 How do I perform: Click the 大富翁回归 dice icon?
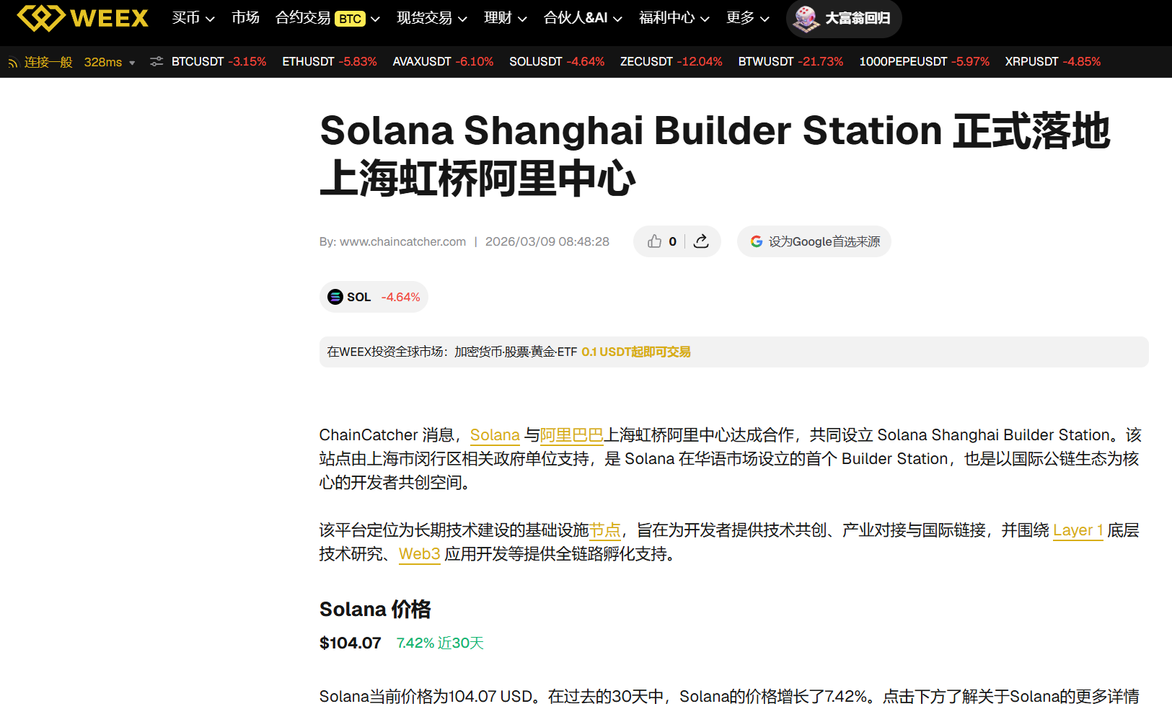805,19
